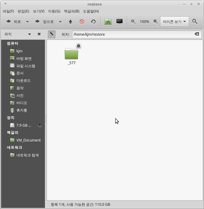The width and height of the screenshot is (204, 209).
Task: Open the 도움말(H) menu
Action: coord(91,11)
